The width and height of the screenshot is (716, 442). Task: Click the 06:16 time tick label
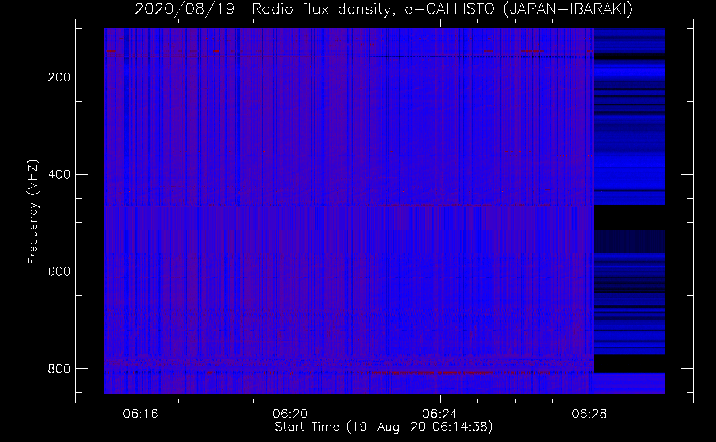coord(141,414)
